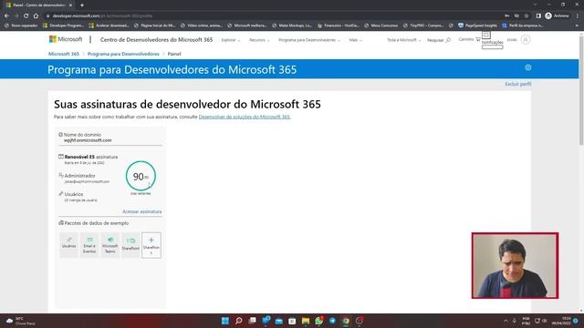Viewport: 584px width, 328px height.
Task: Expand Programa para Desenvolvedores menu
Action: click(309, 40)
